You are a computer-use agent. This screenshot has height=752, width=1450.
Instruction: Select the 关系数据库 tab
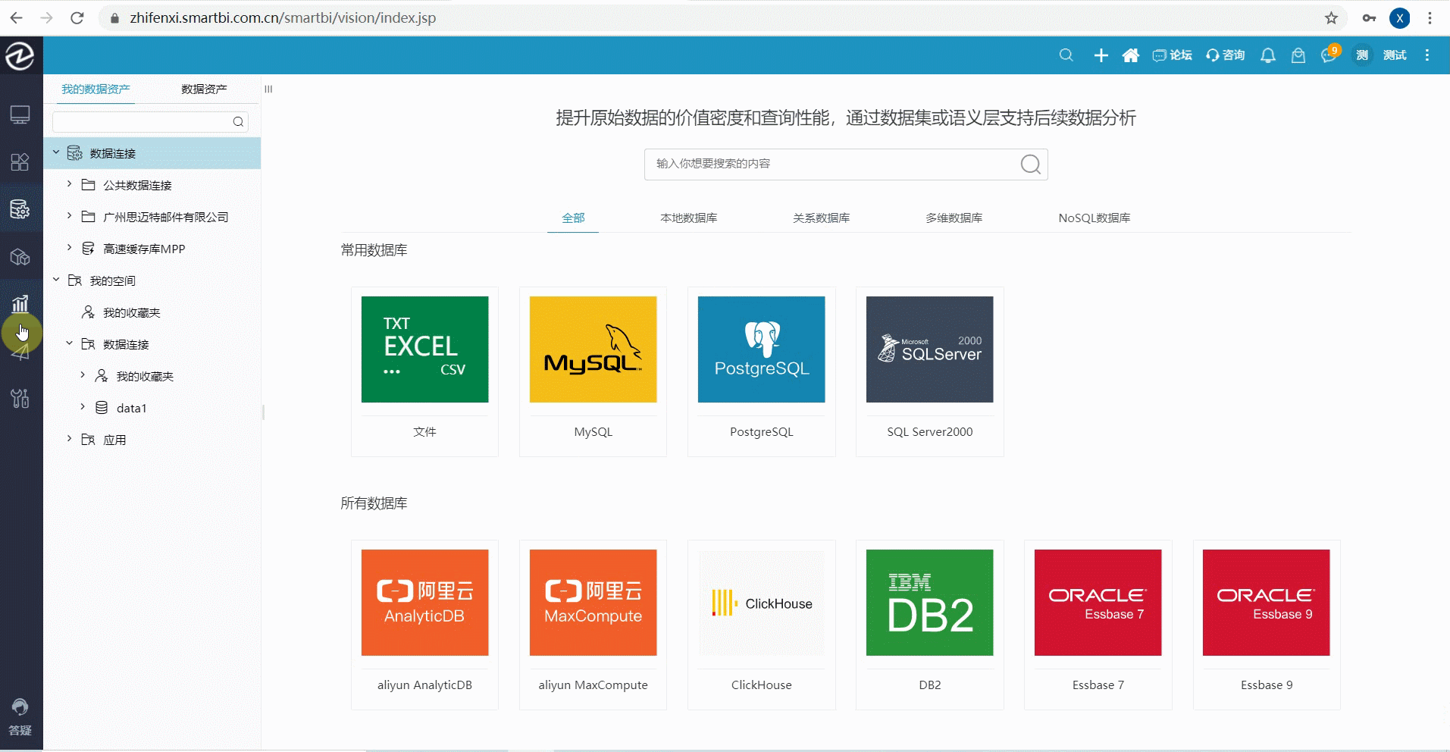(821, 218)
